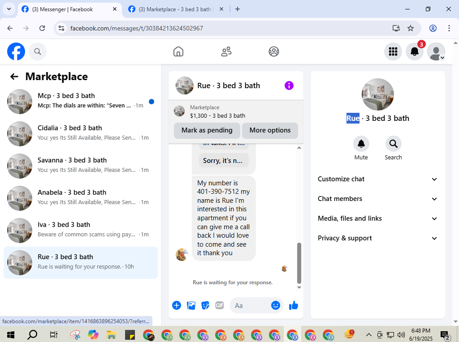Open the Facebook search magnifier
459x342 pixels.
pyautogui.click(x=38, y=51)
